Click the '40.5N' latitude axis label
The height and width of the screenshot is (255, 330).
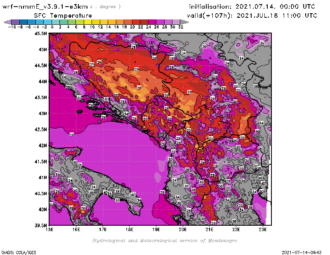click(40, 193)
